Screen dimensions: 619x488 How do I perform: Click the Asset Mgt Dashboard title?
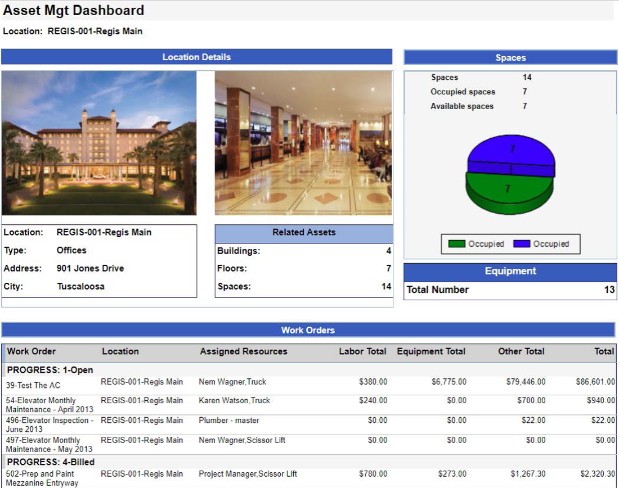click(73, 10)
